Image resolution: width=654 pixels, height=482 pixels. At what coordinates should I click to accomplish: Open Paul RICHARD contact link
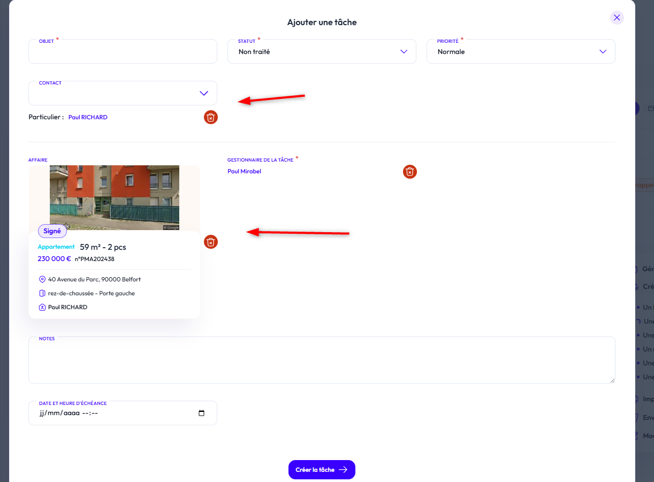[x=88, y=117]
